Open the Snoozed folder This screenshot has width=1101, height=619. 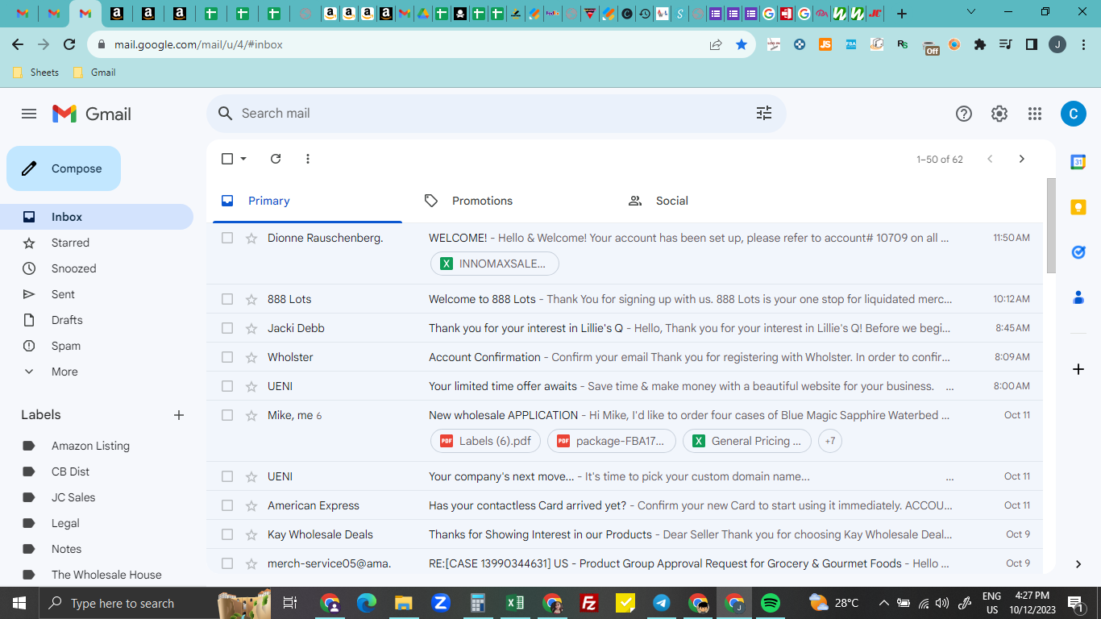pos(97,268)
